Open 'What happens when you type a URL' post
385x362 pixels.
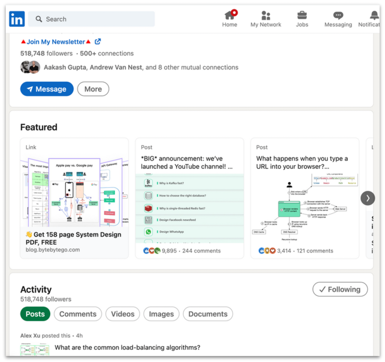pyautogui.click(x=302, y=162)
